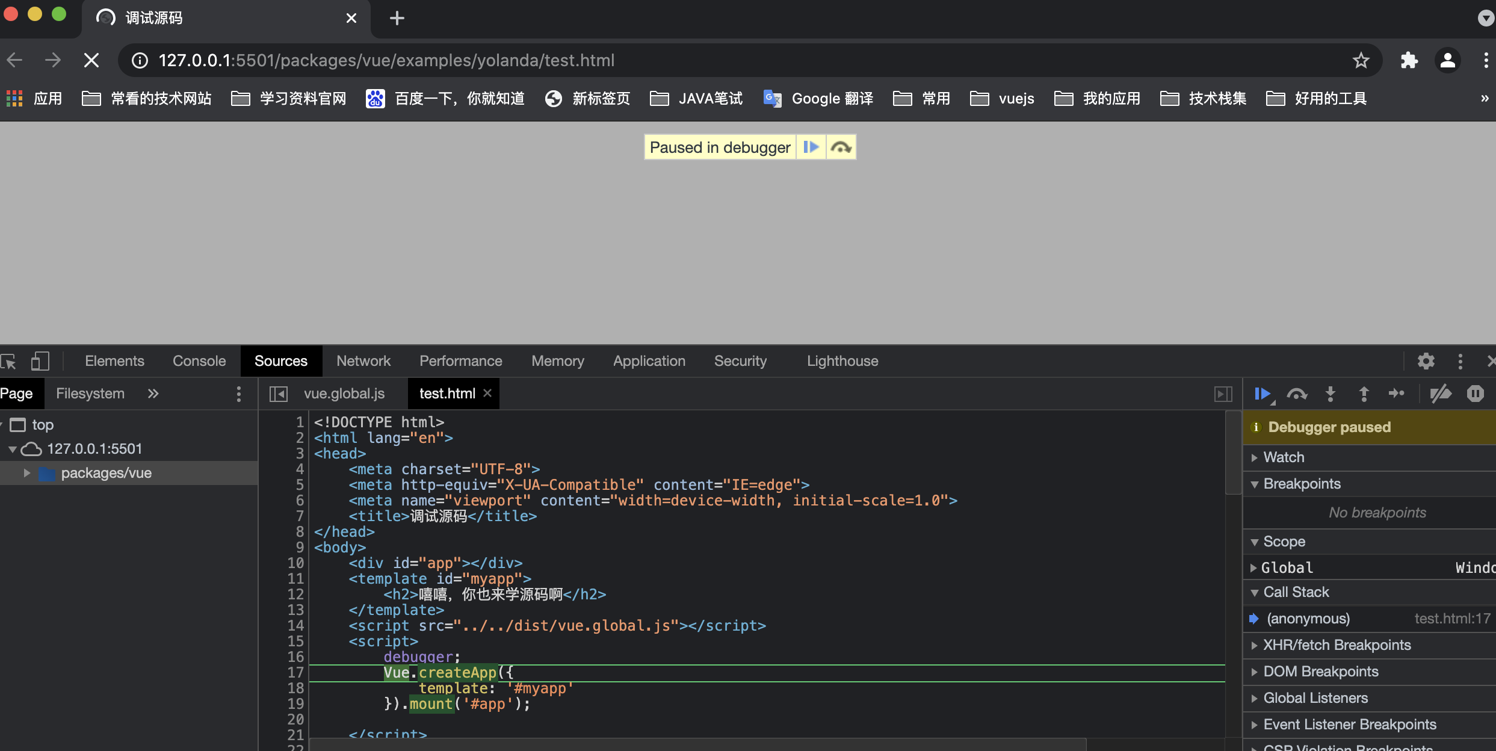The height and width of the screenshot is (751, 1496).
Task: Open the vue.global.js file tab
Action: pyautogui.click(x=344, y=394)
